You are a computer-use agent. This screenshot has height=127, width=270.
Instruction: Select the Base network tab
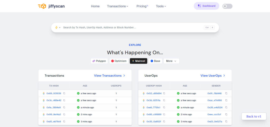[x=155, y=61]
